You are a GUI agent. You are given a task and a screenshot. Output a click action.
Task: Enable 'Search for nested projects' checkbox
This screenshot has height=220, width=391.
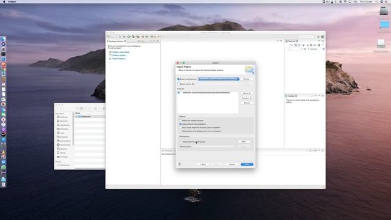180,120
